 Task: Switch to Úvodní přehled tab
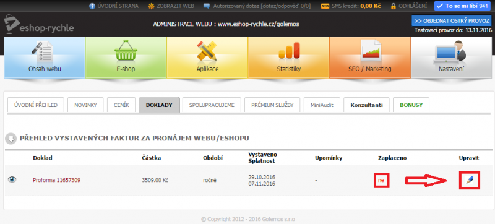click(36, 105)
